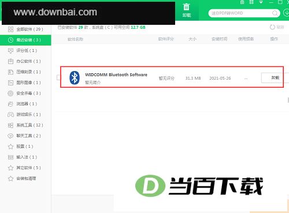The width and height of the screenshot is (289, 213).
Task: Open the download manager arrow icon
Action: (x=287, y=13)
